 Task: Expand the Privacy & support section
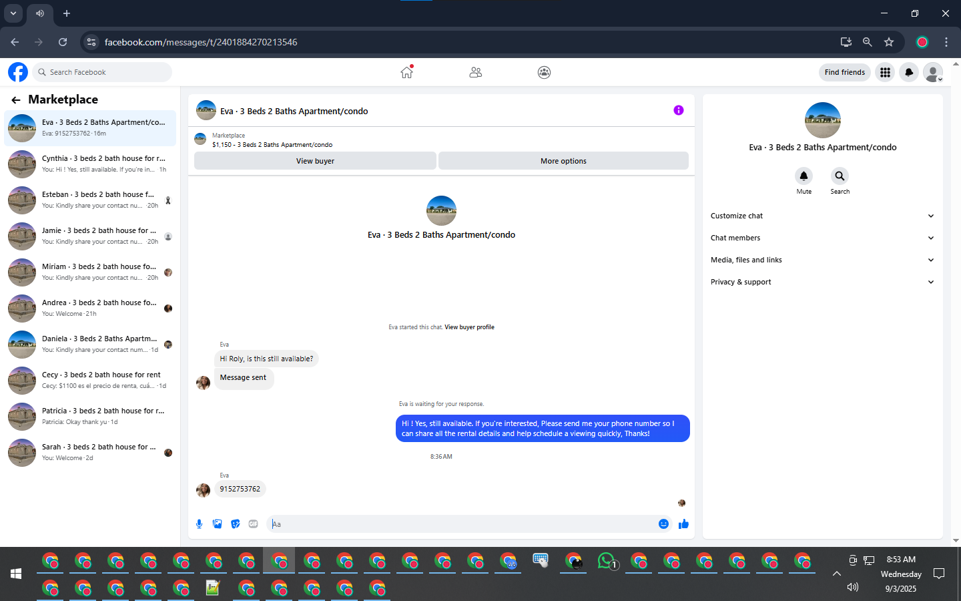point(822,282)
